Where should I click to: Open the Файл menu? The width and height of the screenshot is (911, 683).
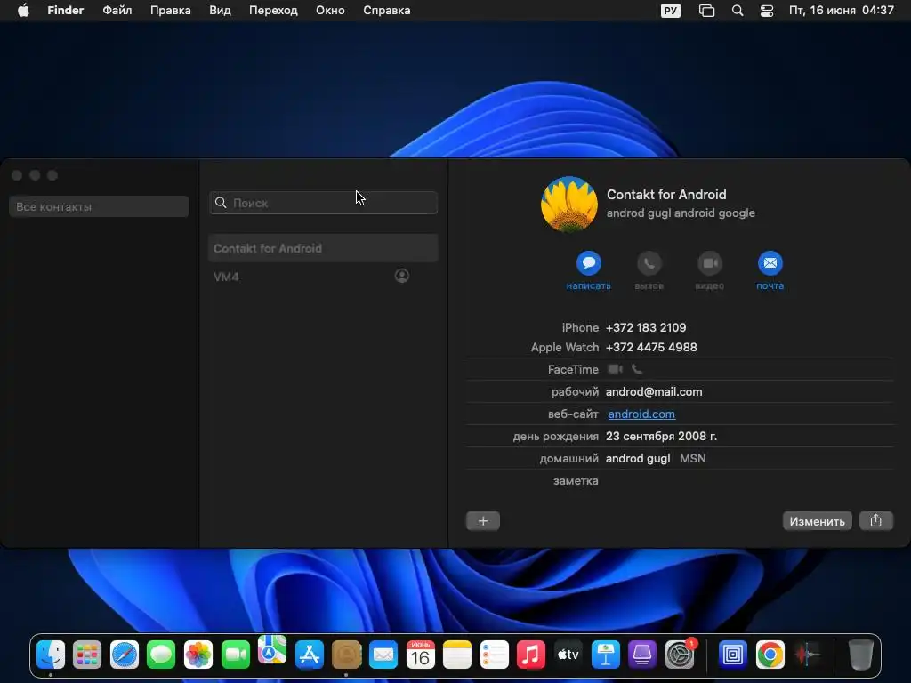pyautogui.click(x=117, y=11)
